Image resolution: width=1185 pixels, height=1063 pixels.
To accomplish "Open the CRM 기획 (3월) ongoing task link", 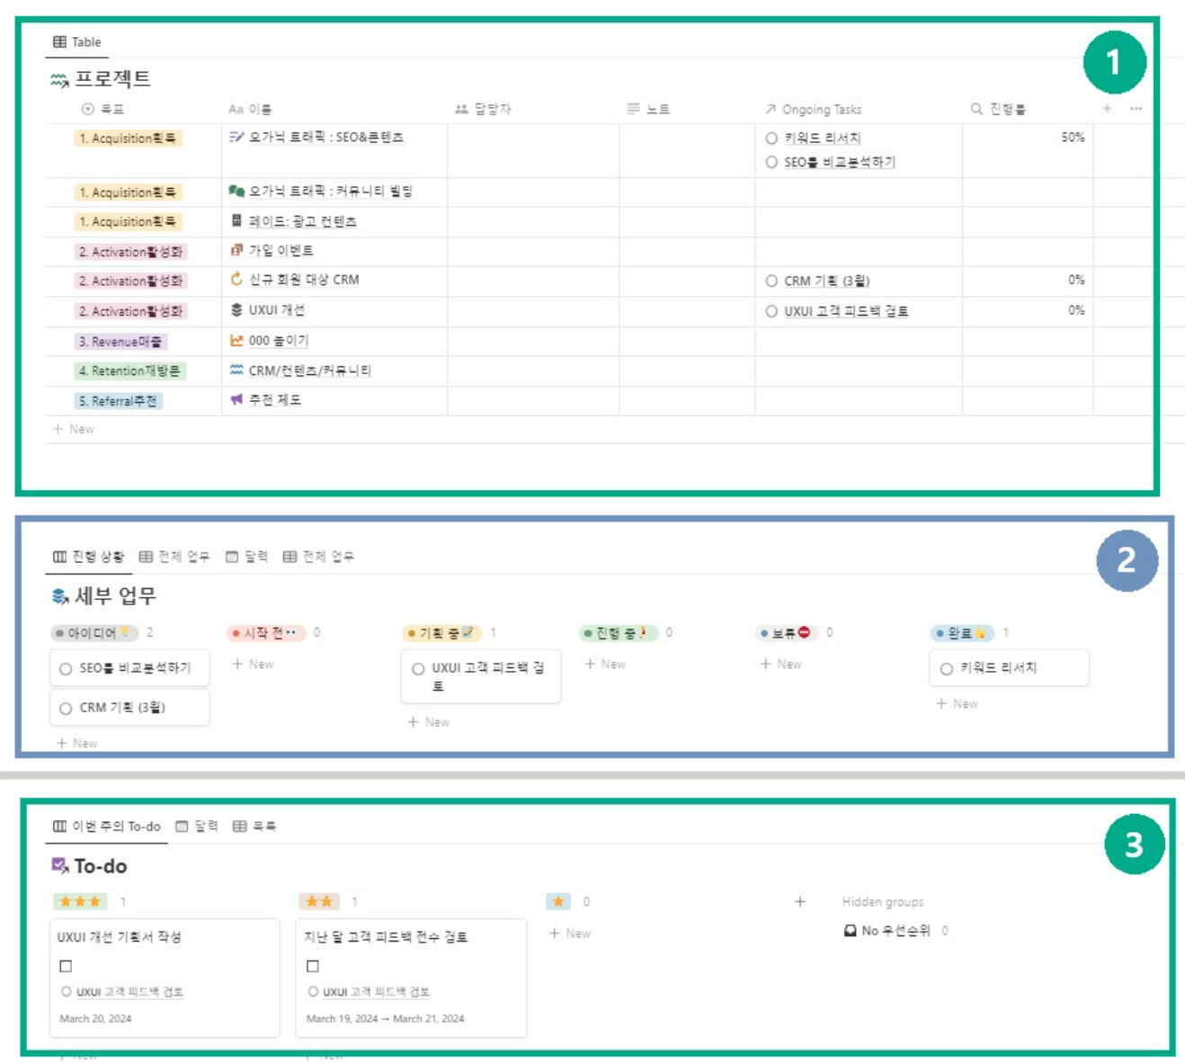I will pyautogui.click(x=826, y=281).
